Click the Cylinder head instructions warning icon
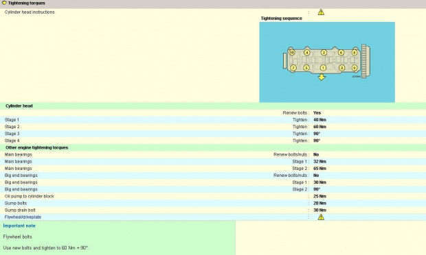Image resolution: width=426 pixels, height=255 pixels. pyautogui.click(x=321, y=12)
